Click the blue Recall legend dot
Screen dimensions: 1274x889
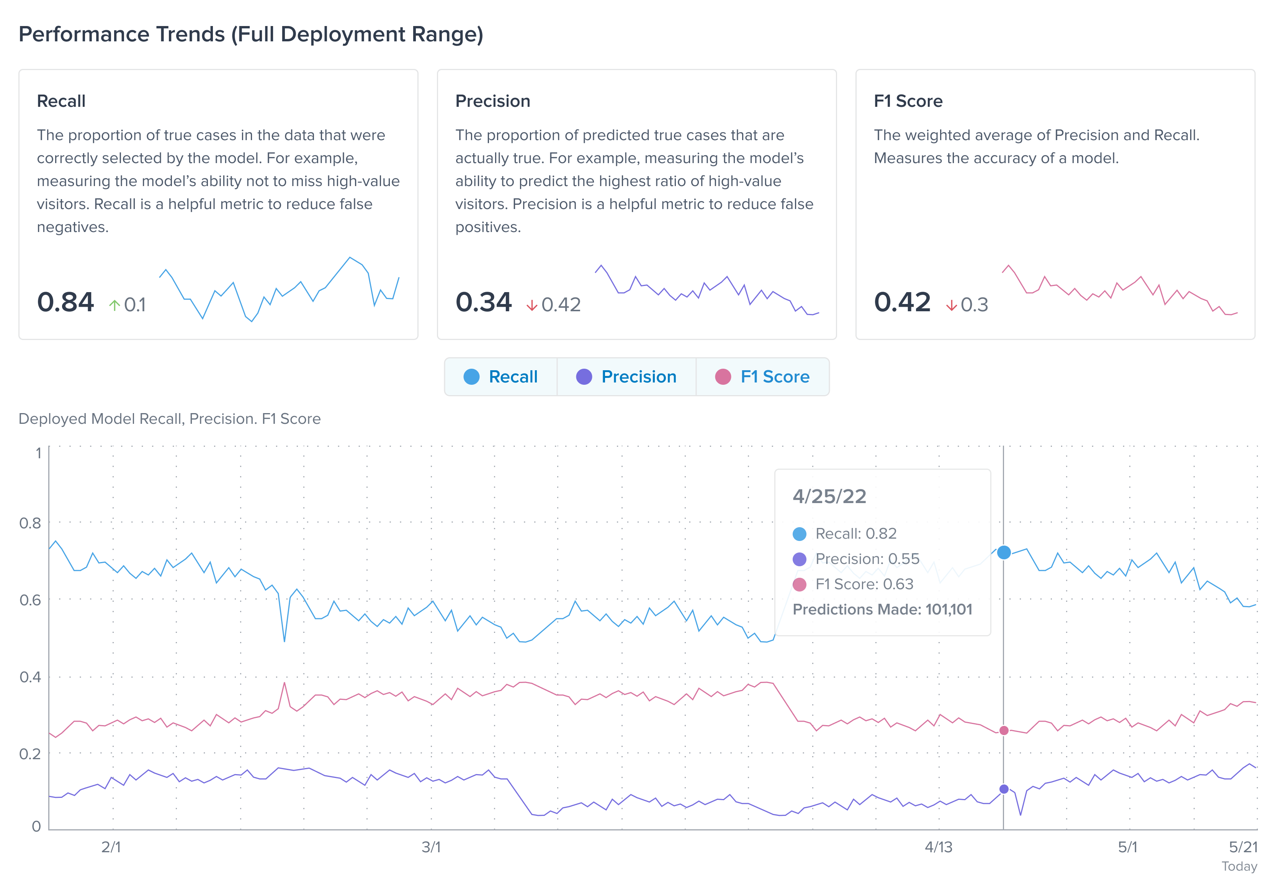point(471,377)
